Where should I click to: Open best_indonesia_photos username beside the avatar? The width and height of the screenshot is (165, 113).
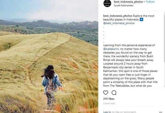pos(128,2)
